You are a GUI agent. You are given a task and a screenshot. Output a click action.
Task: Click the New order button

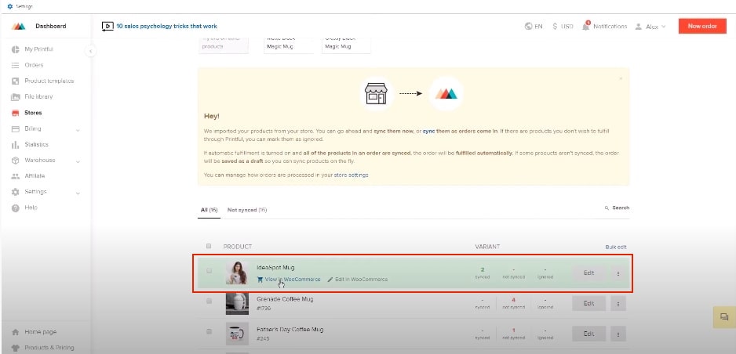(701, 26)
